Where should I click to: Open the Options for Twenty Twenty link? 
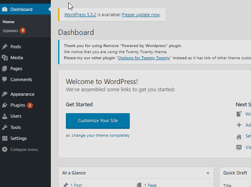coord(144,58)
